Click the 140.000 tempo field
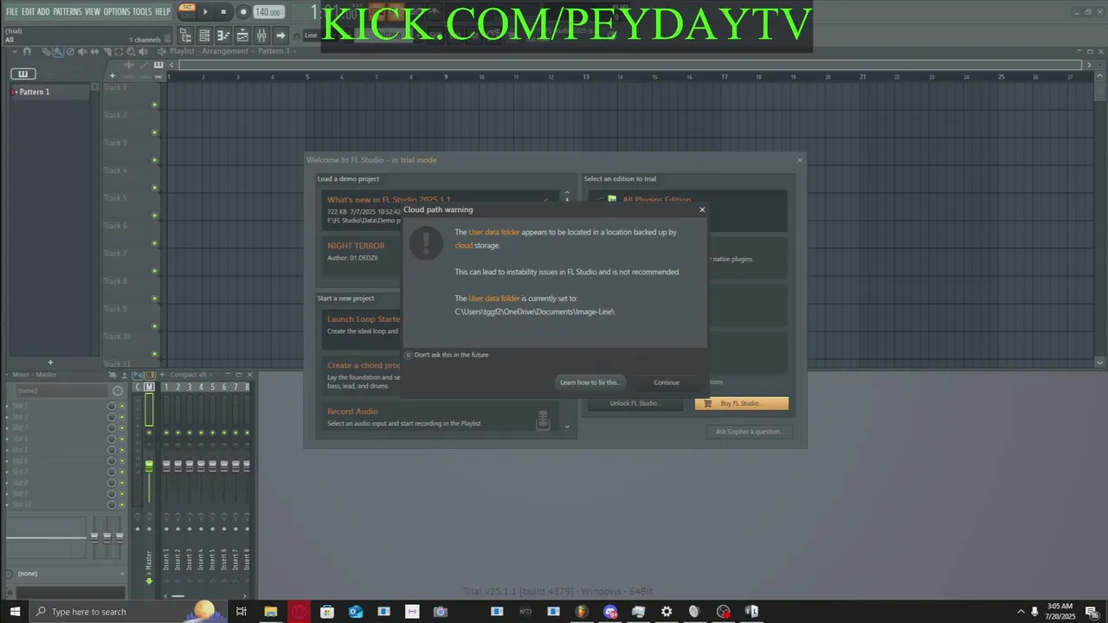 [x=268, y=12]
